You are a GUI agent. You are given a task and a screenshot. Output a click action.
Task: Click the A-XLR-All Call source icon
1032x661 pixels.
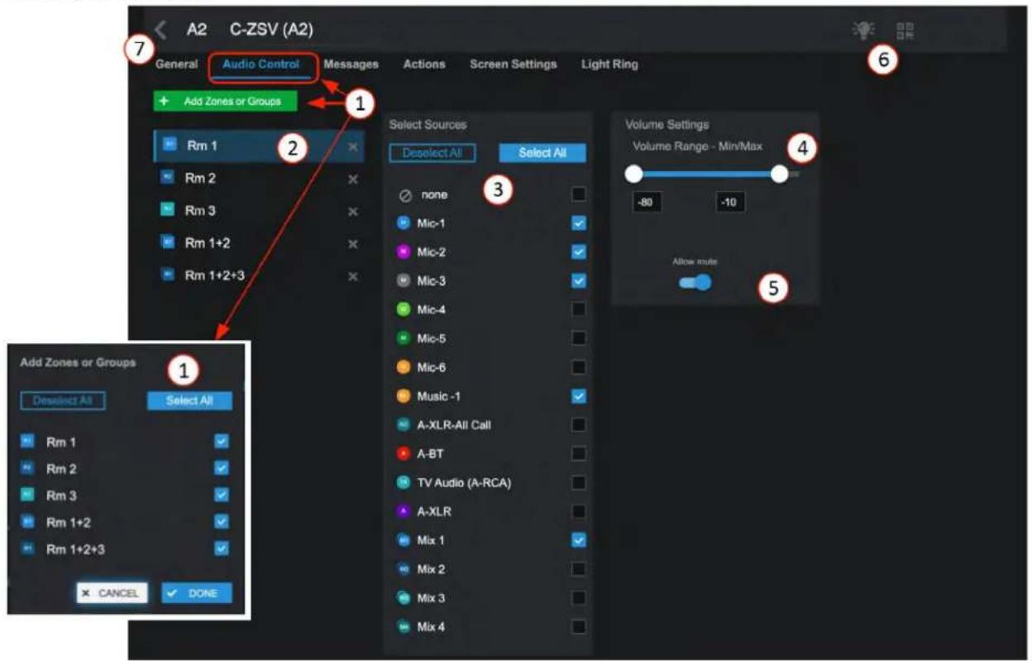pos(404,424)
